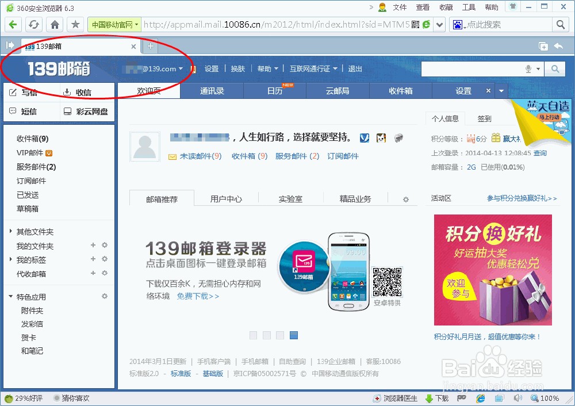Open the browser 收藏 menu
Viewport: 575px width, 406px height.
pos(446,7)
